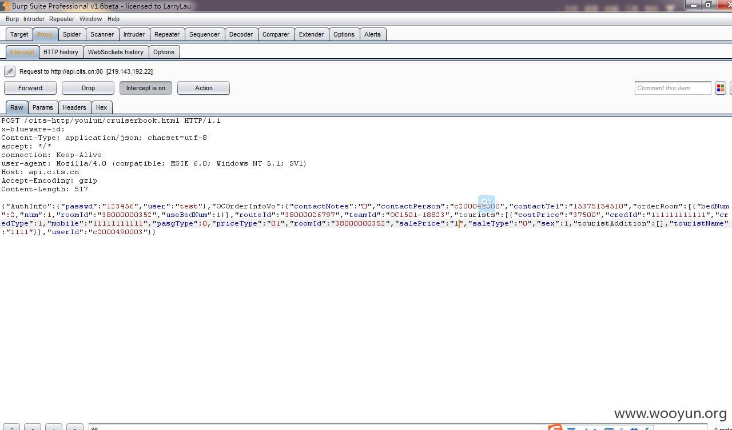Click the teamId value "OC1501-18823"

(x=417, y=215)
